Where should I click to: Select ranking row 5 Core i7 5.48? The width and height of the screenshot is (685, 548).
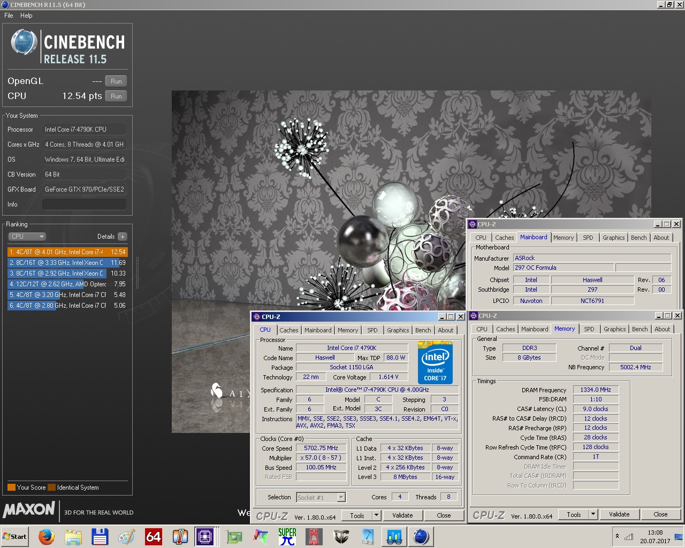click(67, 295)
